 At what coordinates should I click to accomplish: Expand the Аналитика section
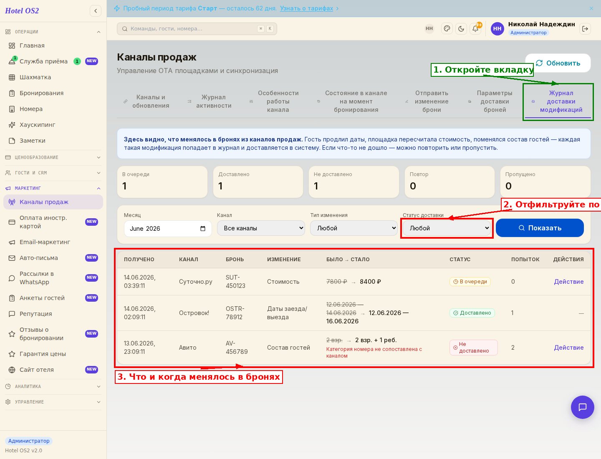coord(53,386)
